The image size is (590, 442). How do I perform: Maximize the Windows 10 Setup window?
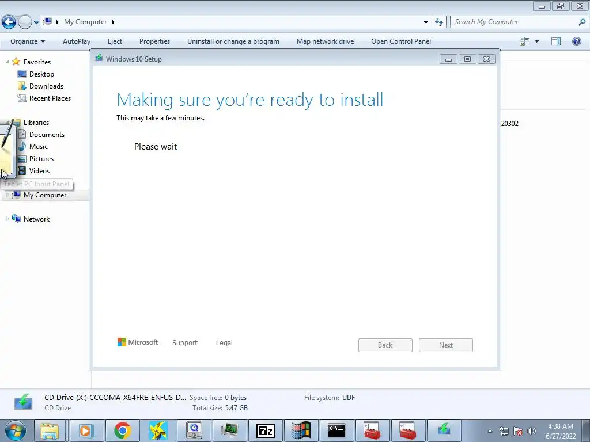[467, 59]
